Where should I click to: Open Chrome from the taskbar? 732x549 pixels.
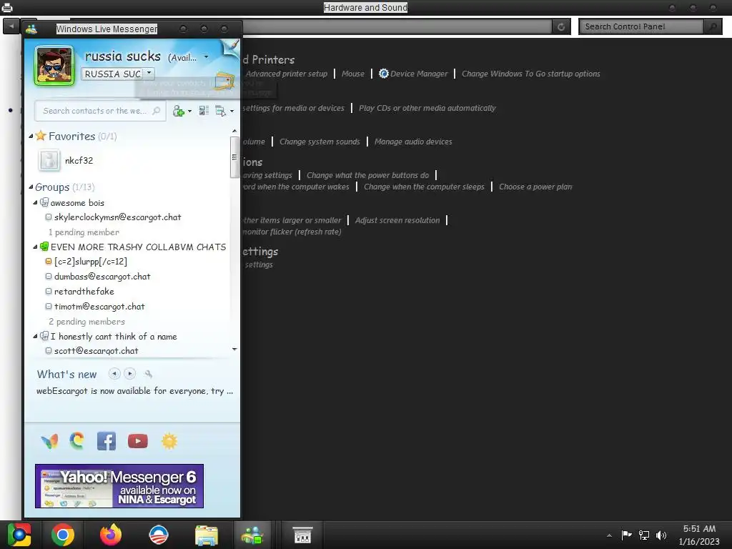63,535
